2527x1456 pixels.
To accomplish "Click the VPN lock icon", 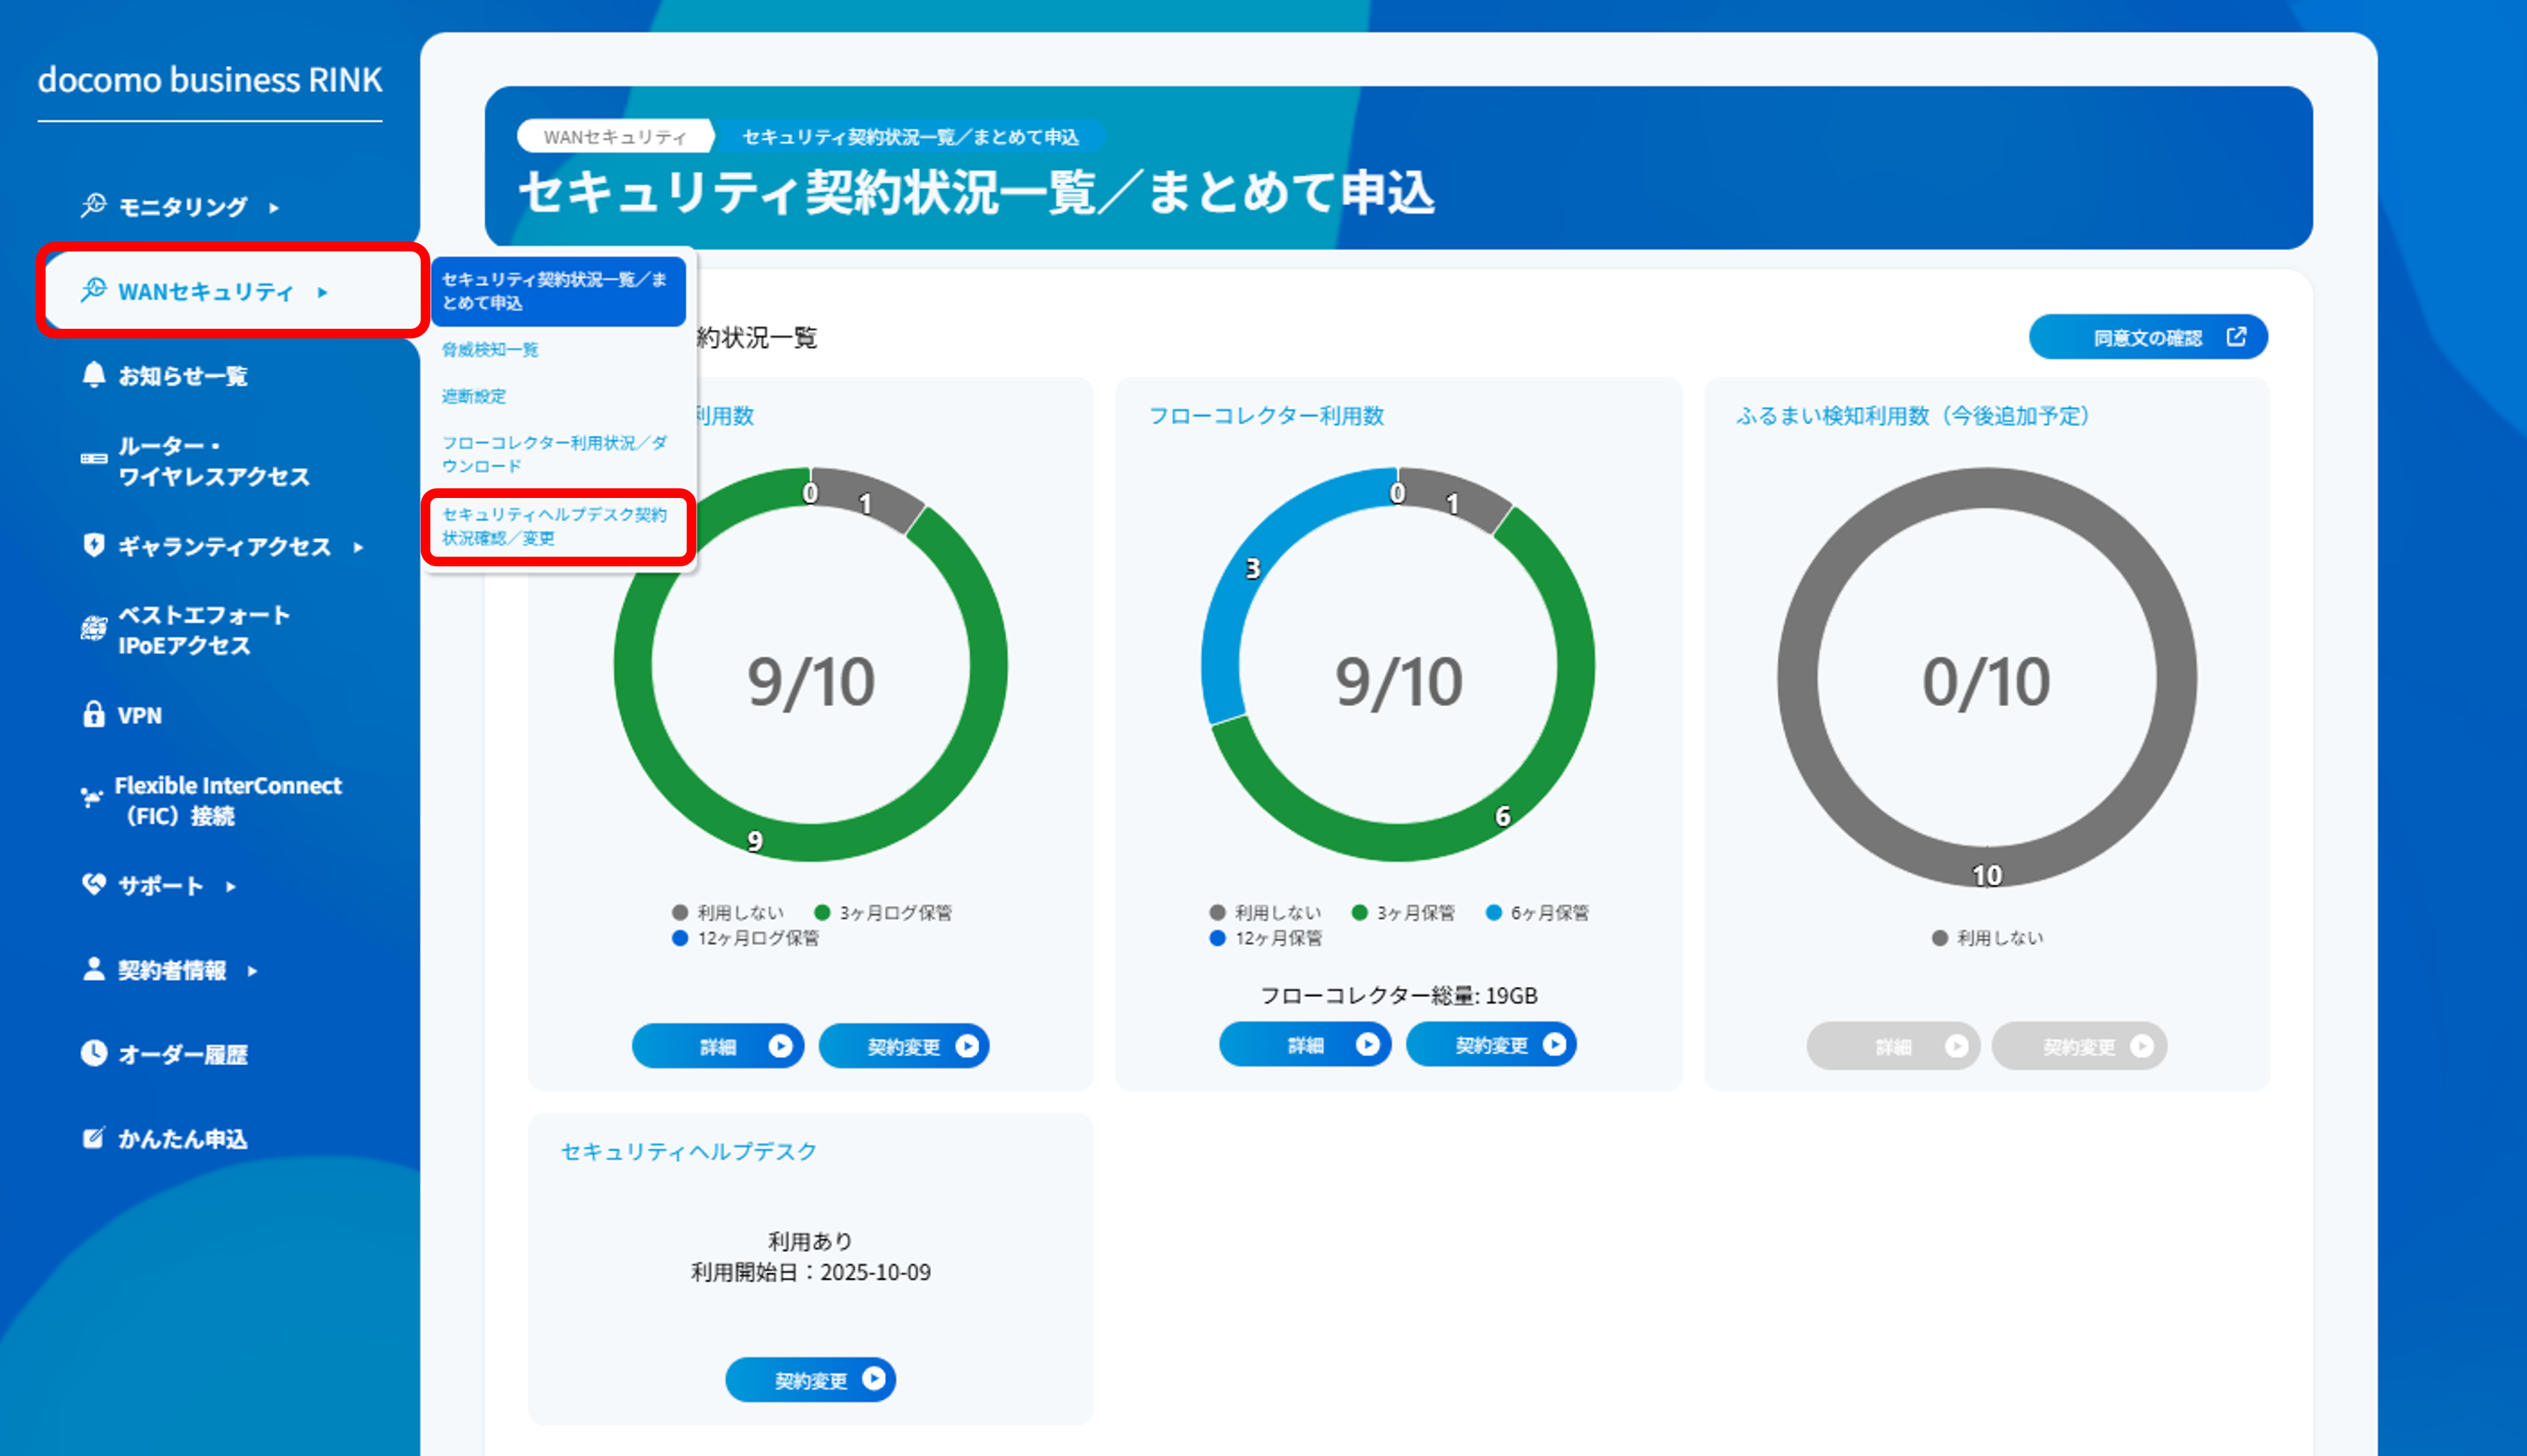I will [93, 715].
